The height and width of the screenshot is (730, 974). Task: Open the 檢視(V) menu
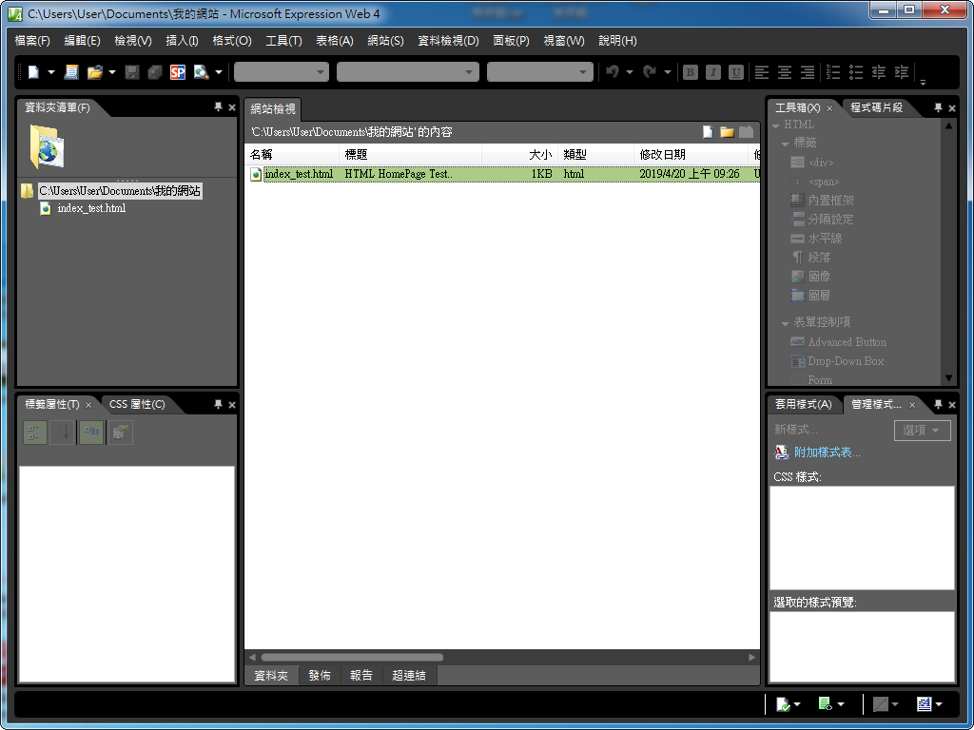[133, 41]
